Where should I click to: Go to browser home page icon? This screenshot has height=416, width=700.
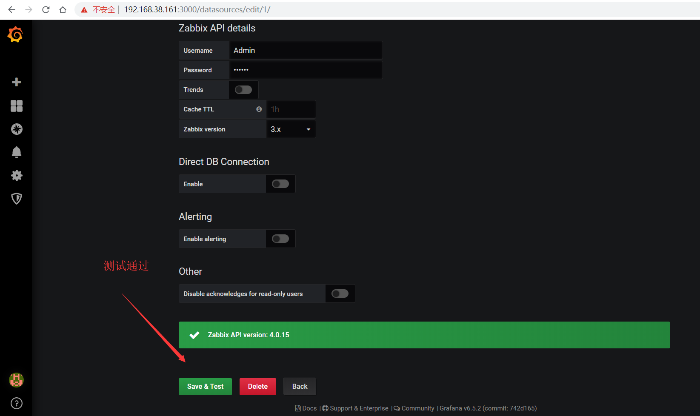63,9
